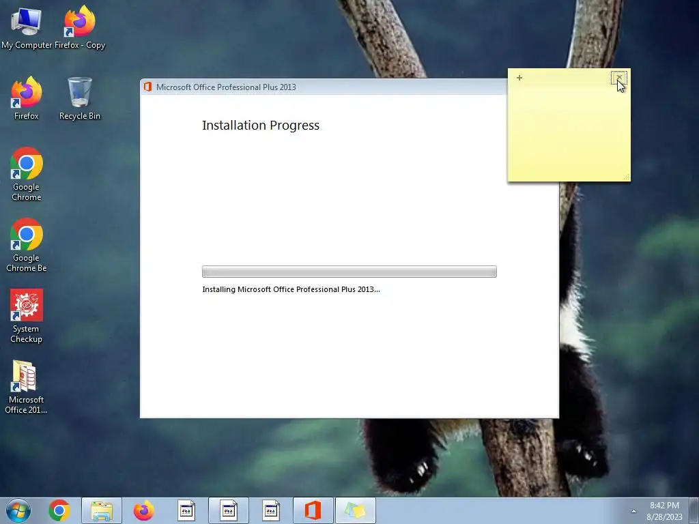Viewport: 699px width, 524px height.
Task: Click the Chrome icon in the taskbar
Action: tap(59, 510)
